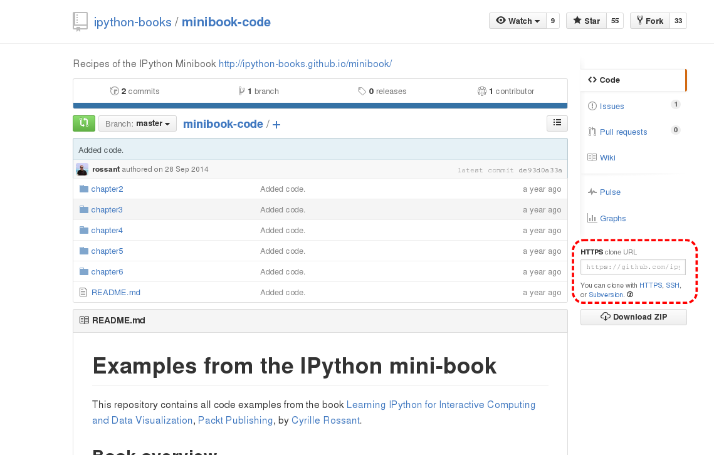Open the chapter4 folder link
714x455 pixels.
(x=107, y=231)
